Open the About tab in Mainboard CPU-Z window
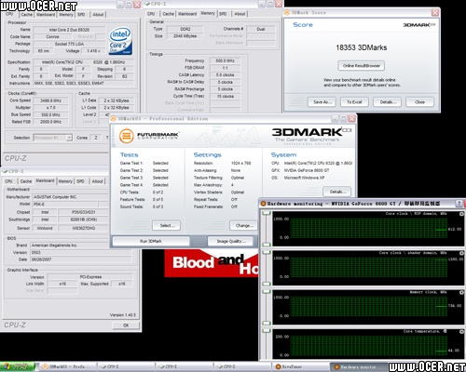Screen dimensions: 466x372 point(97,181)
